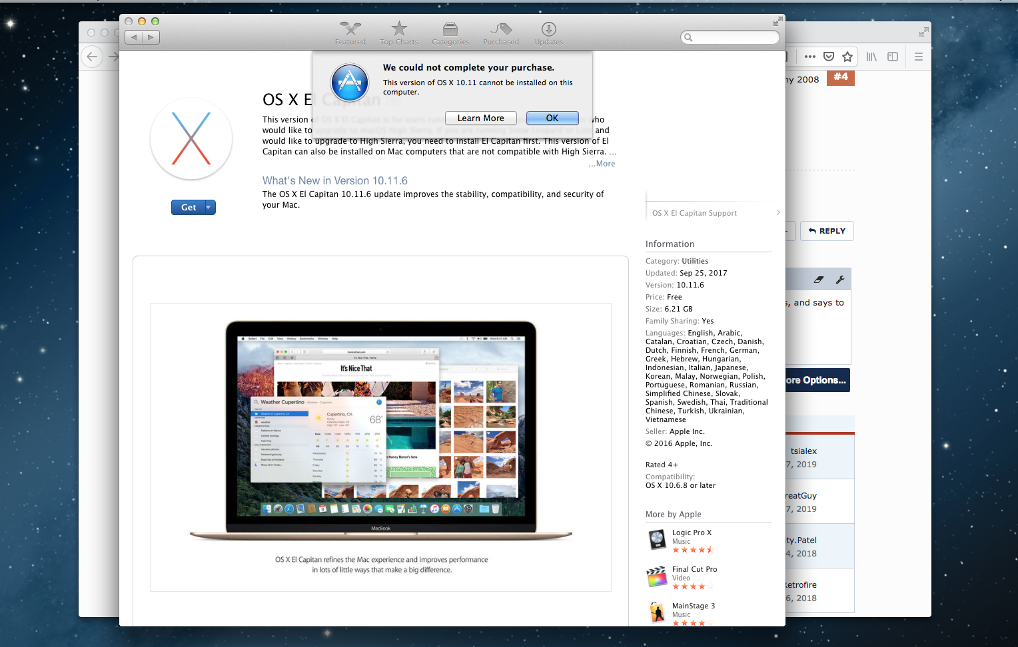This screenshot has height=647, width=1018.
Task: Click the 'Size: 6.21 GB' info row
Action: [669, 309]
